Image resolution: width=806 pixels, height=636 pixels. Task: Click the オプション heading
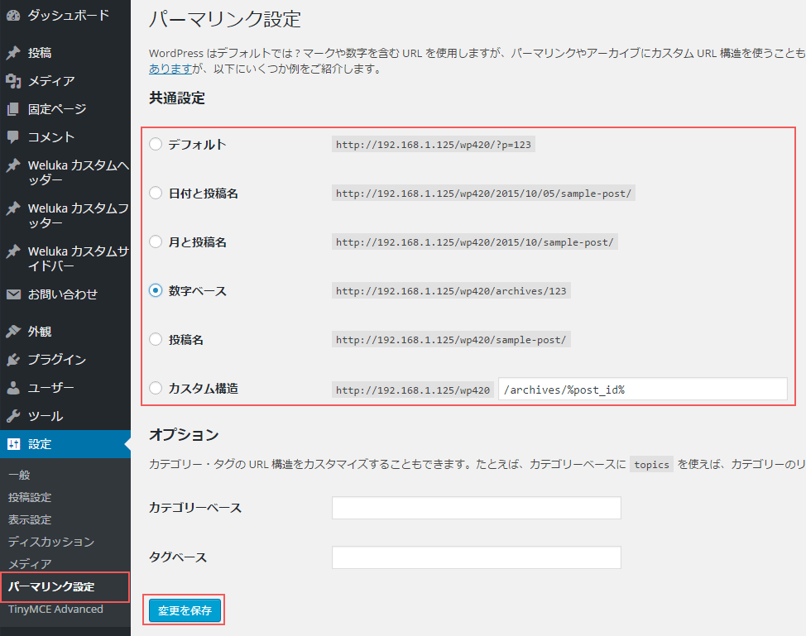pyautogui.click(x=184, y=435)
